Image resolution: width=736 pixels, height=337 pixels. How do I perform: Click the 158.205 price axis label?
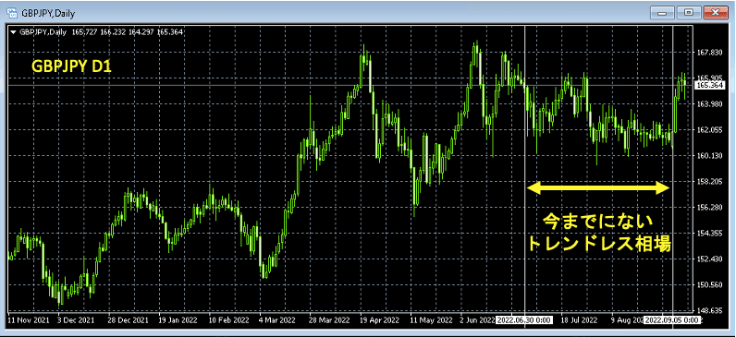tap(709, 181)
